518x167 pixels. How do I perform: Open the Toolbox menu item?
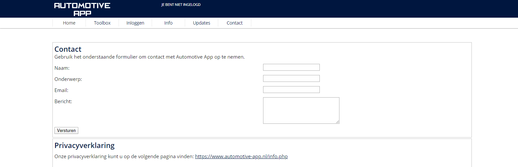click(102, 23)
